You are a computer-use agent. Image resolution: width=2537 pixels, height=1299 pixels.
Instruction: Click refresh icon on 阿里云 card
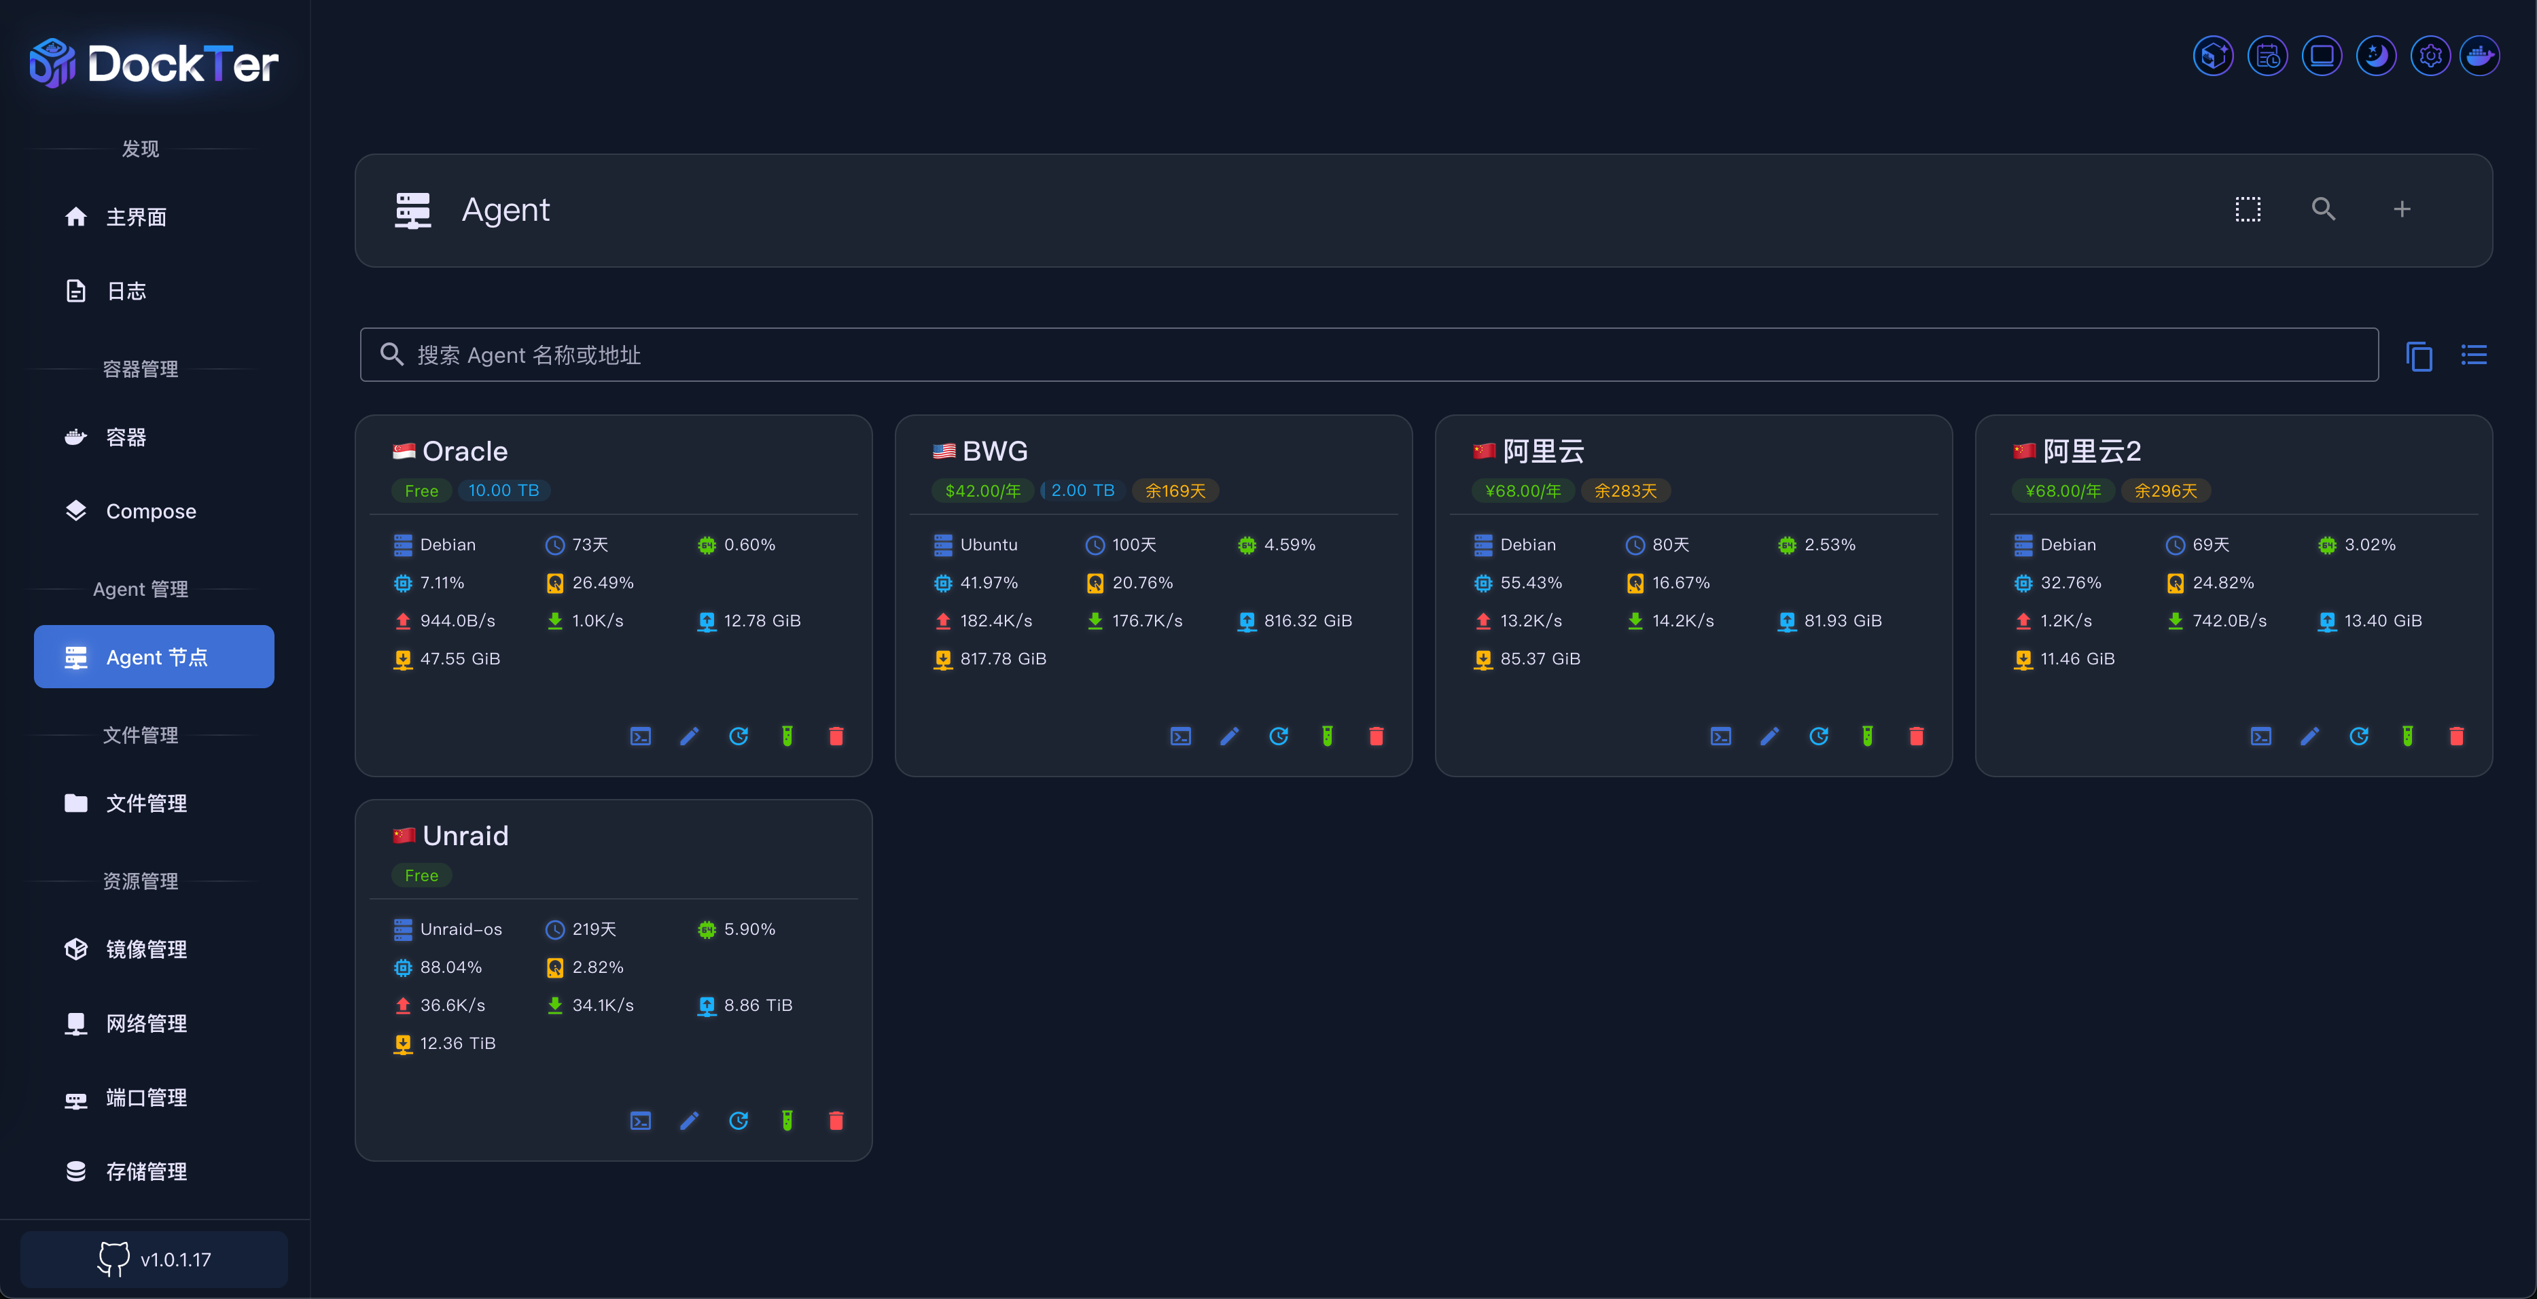click(1818, 736)
